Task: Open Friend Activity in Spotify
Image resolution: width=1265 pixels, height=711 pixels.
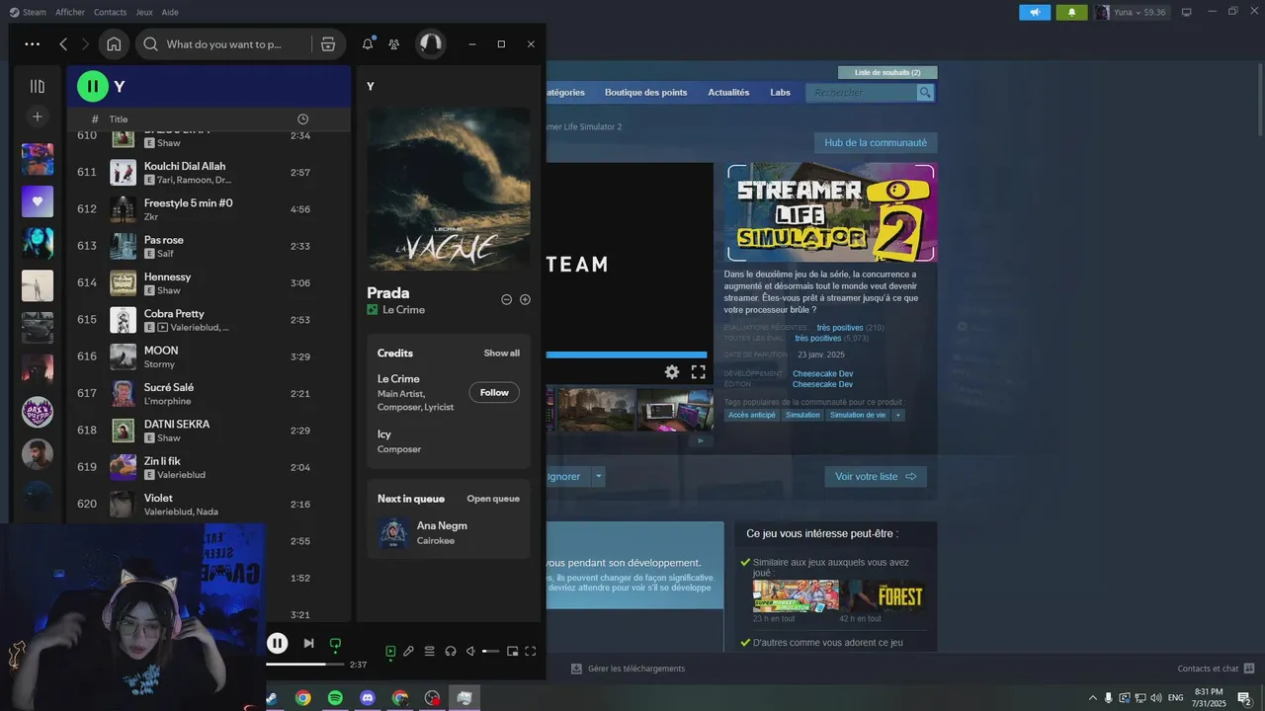Action: 394,44
